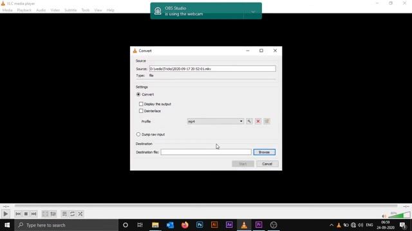Open the Subtitle menu
412x231 pixels.
coord(70,10)
